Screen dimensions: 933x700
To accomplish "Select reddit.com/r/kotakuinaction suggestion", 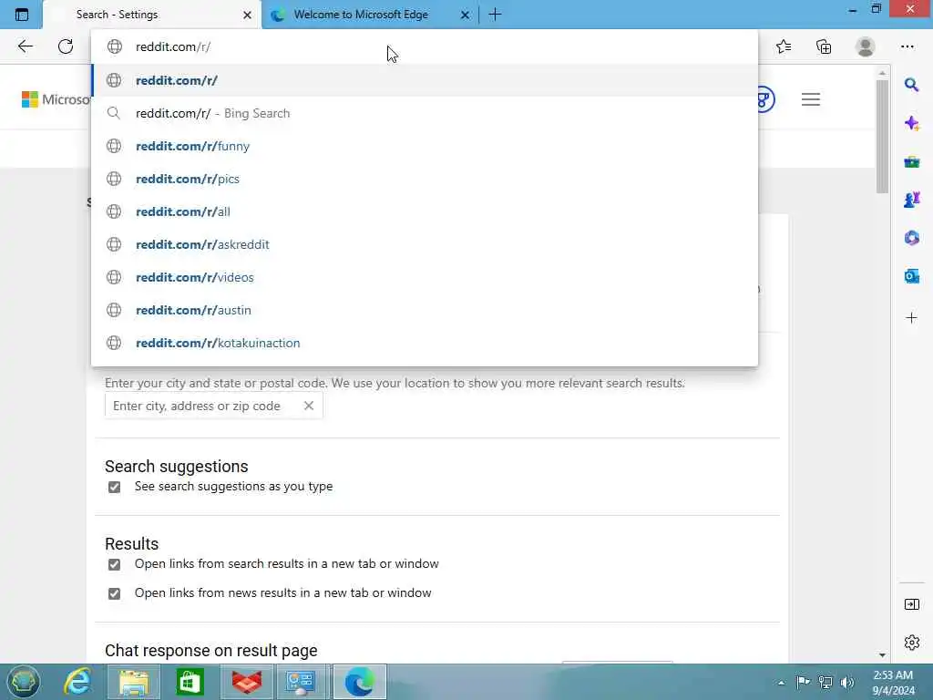I will tap(425, 343).
